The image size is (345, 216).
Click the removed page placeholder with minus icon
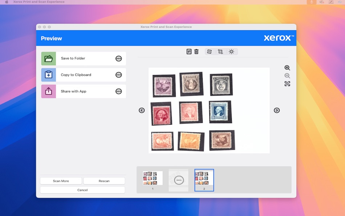click(178, 180)
